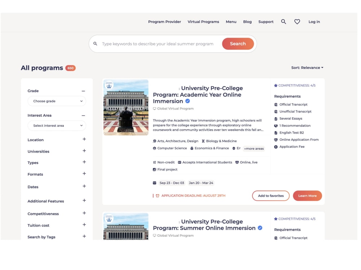Expand the Search by Tags filter
Screen dimensions: 361x270
click(84, 236)
